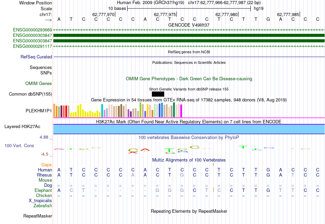Click the teal bar in GTEx expression chart

point(102,111)
